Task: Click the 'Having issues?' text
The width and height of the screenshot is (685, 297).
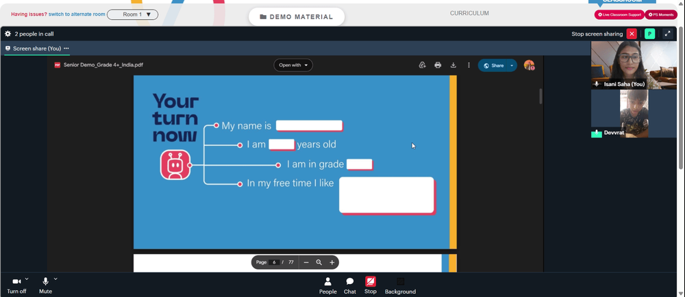Action: click(x=29, y=14)
